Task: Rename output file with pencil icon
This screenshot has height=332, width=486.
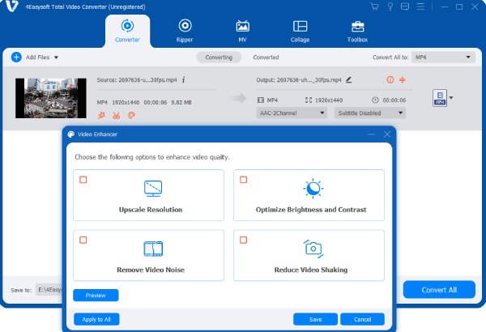Action: pos(349,80)
